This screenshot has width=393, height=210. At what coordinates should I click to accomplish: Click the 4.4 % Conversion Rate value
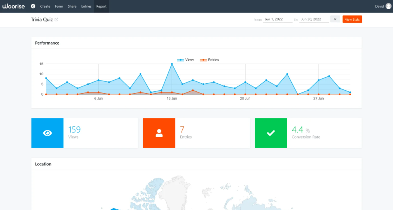tap(301, 130)
